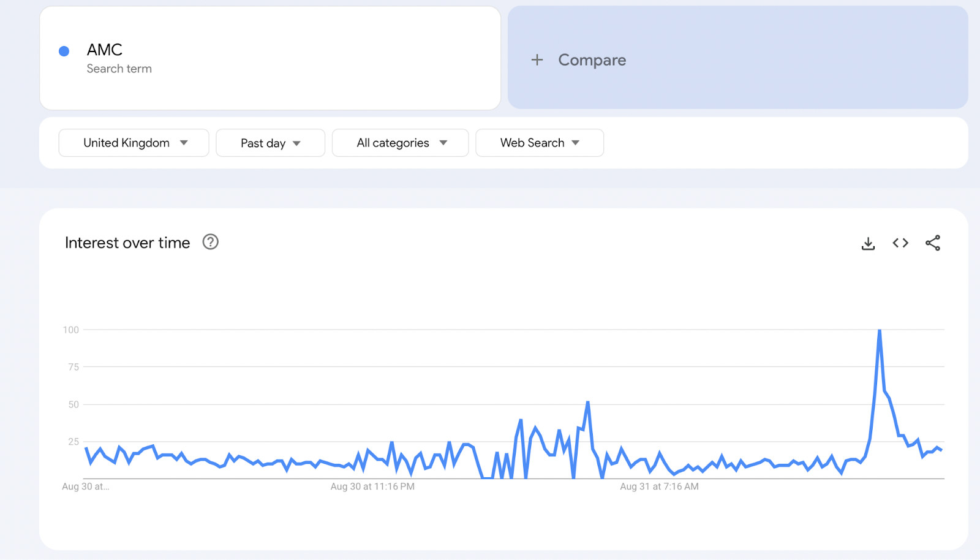Expand the Web Search type dropdown
This screenshot has height=560, width=980.
pyautogui.click(x=540, y=143)
